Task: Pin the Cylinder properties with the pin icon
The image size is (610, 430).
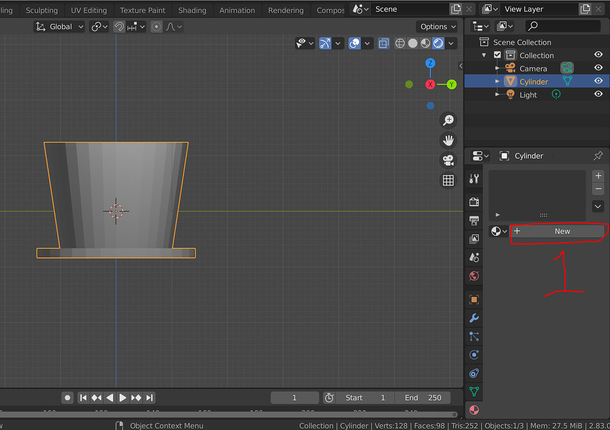Action: pos(598,156)
